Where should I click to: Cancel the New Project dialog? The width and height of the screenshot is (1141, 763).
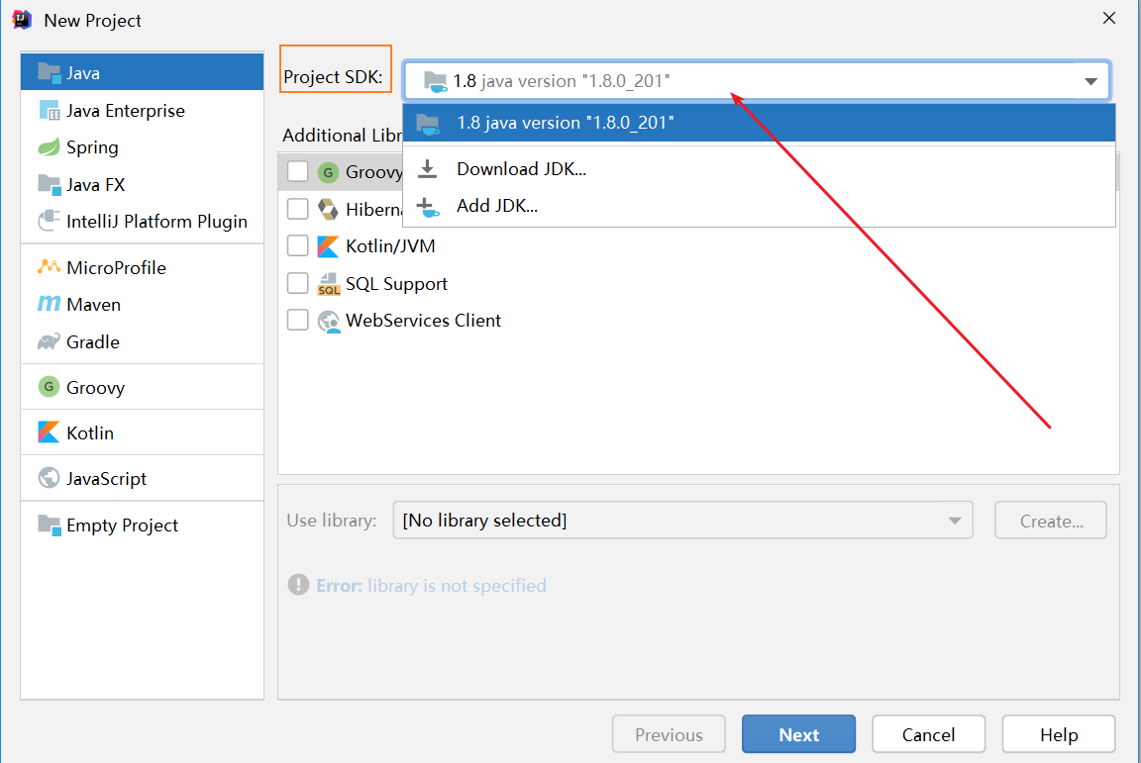[928, 734]
